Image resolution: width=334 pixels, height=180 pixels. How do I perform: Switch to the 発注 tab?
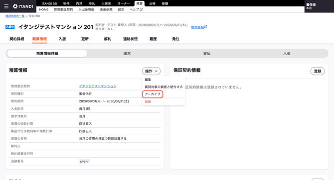pos(176,39)
